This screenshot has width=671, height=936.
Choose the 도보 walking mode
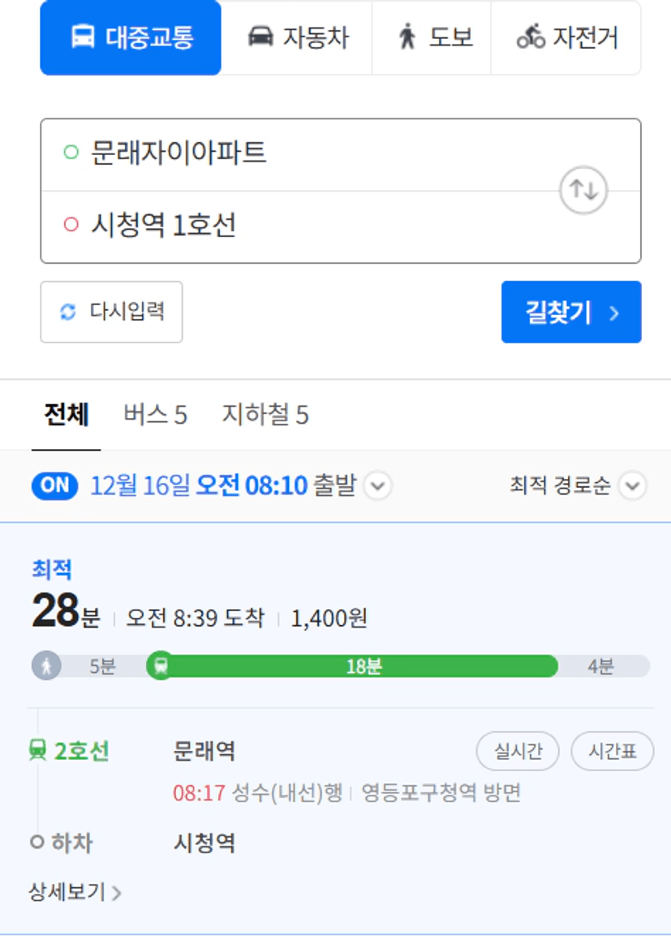pos(431,37)
